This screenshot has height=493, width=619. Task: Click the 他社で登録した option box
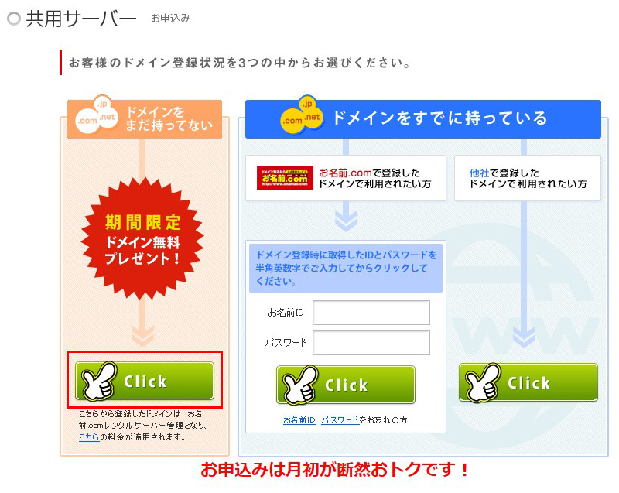[528, 178]
